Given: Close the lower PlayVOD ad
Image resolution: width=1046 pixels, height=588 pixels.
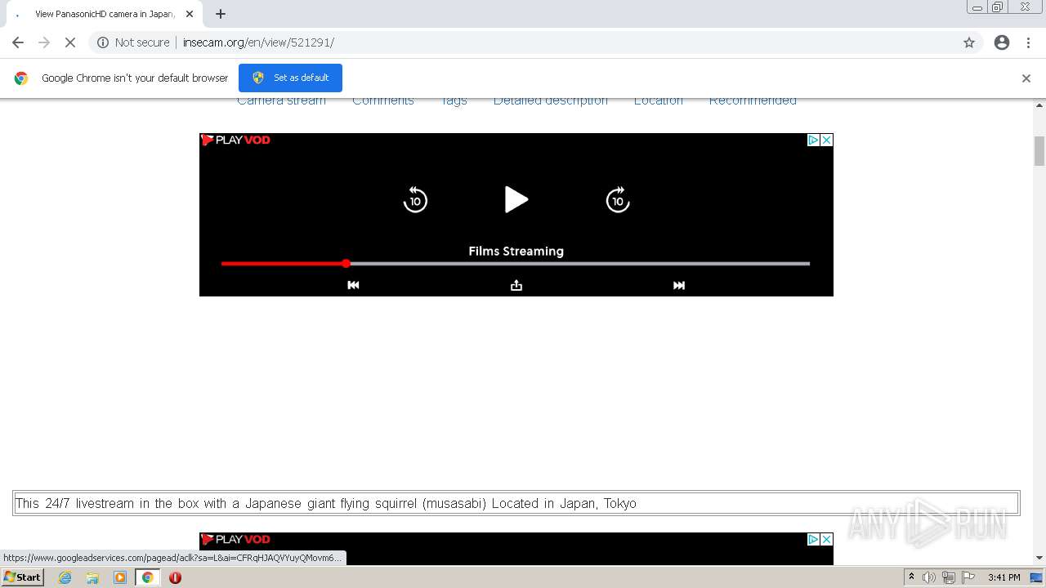Looking at the screenshot, I should click(826, 539).
